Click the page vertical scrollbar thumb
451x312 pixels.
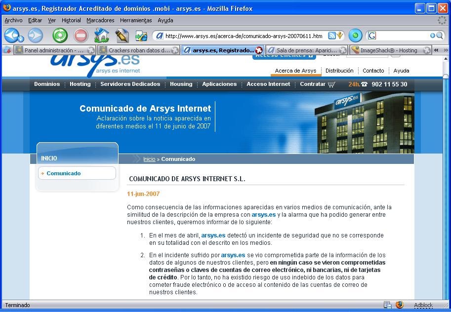click(x=446, y=187)
